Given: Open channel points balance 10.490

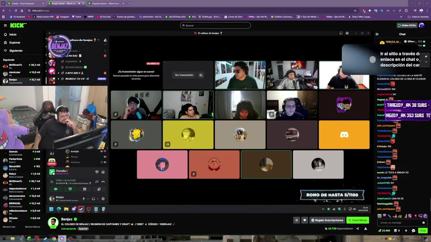Looking at the screenshot, I should pyautogui.click(x=384, y=231).
